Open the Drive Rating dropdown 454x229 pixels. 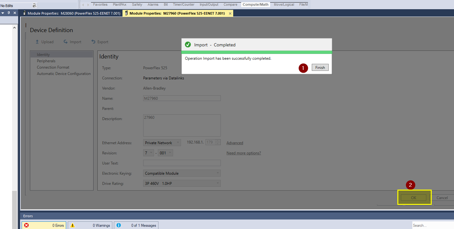coord(182,183)
